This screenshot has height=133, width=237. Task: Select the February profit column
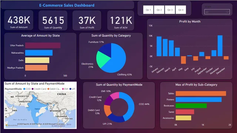(165, 48)
